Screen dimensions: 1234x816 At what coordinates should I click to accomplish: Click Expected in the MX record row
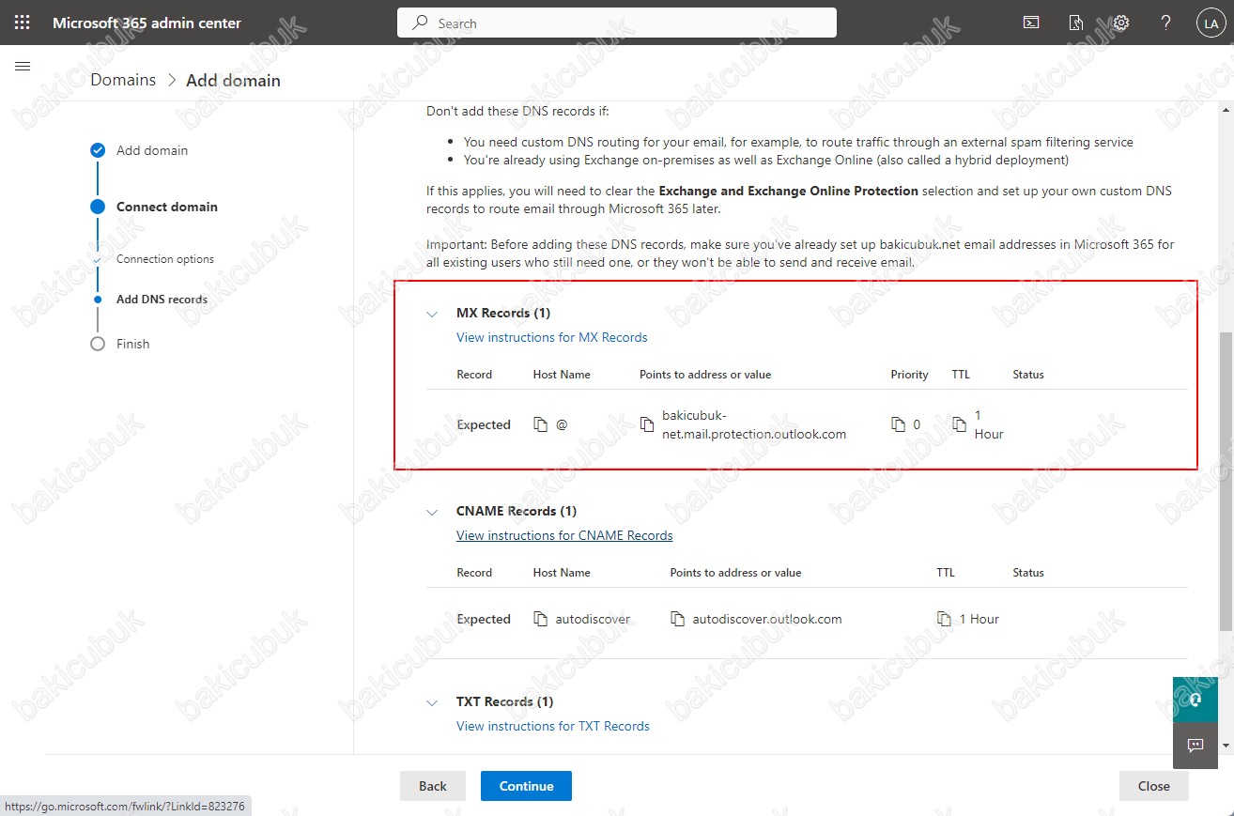pos(484,424)
